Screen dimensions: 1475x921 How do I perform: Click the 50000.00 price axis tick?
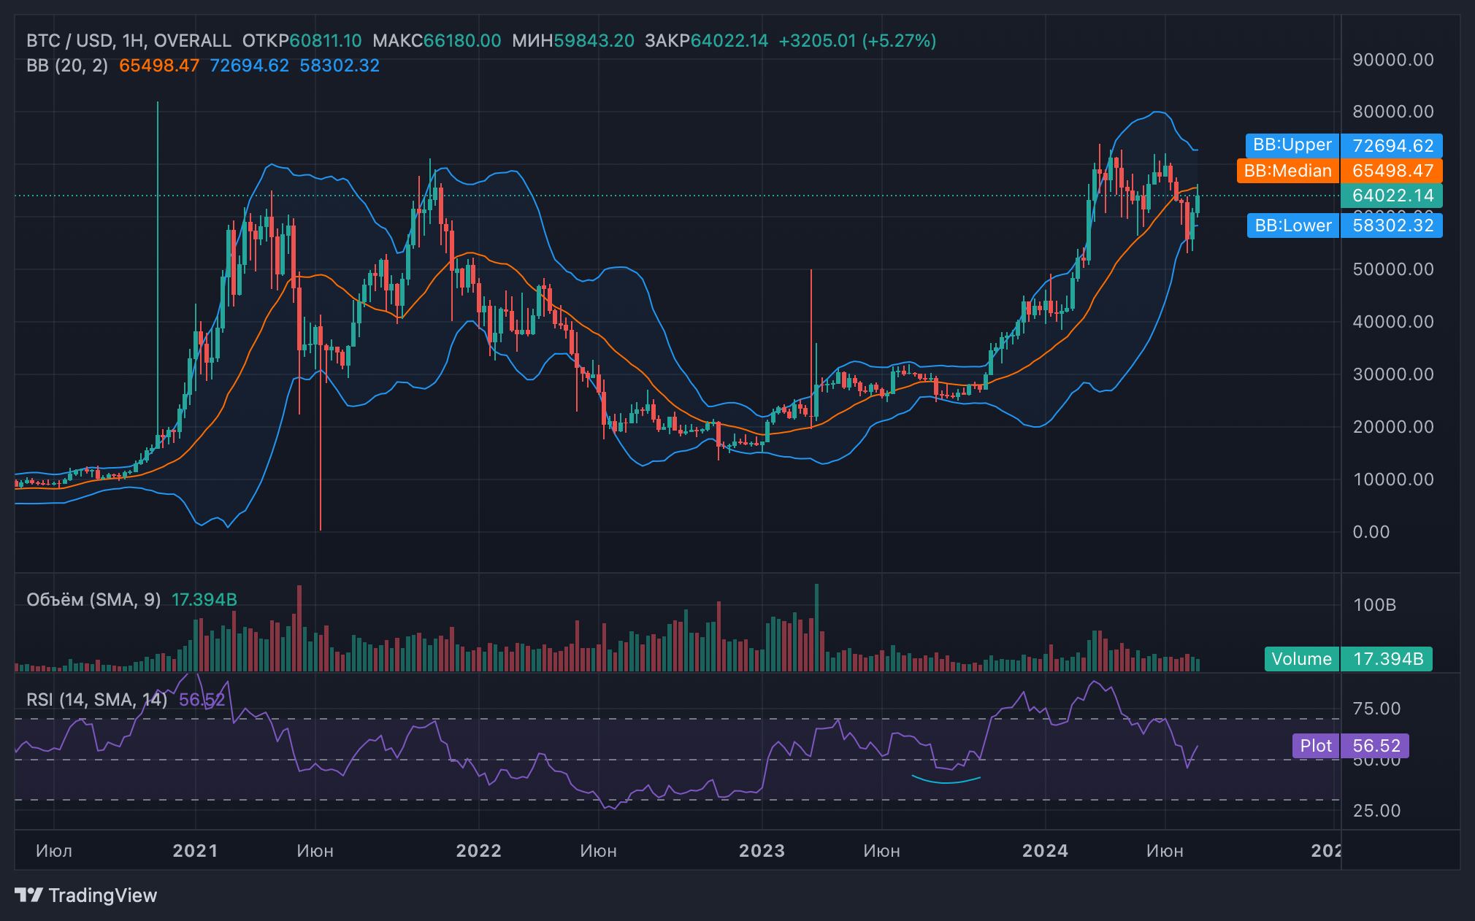(x=1393, y=269)
